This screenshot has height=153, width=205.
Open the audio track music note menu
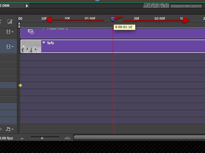tap(10, 129)
